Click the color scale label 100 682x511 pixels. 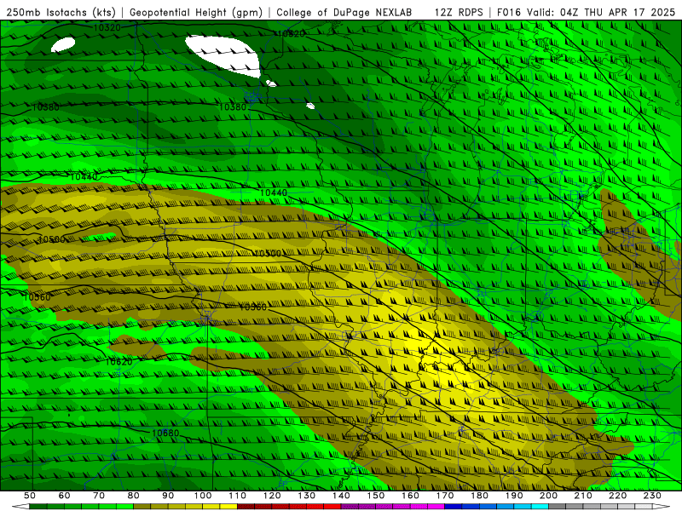pyautogui.click(x=203, y=496)
